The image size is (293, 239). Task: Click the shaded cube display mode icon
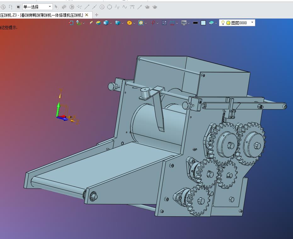point(106,23)
